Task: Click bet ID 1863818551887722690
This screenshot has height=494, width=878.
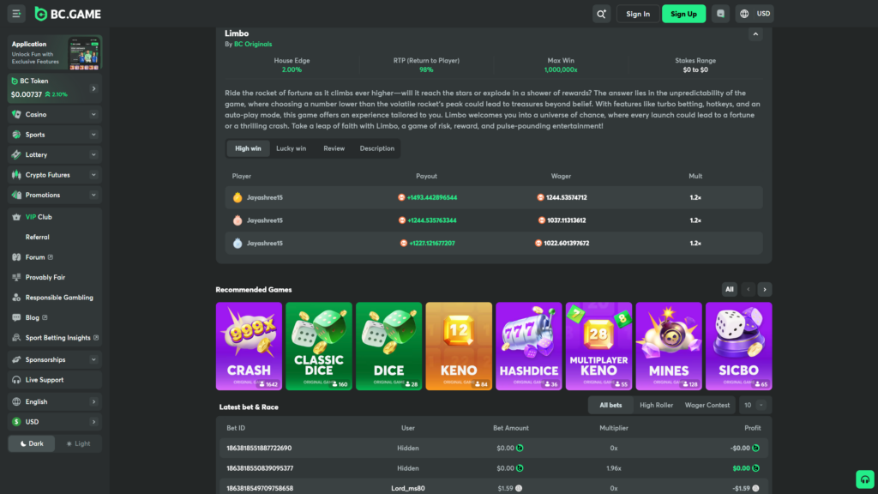Action: 259,448
